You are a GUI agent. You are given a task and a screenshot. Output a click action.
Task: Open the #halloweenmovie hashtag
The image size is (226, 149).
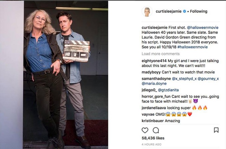[193, 47]
